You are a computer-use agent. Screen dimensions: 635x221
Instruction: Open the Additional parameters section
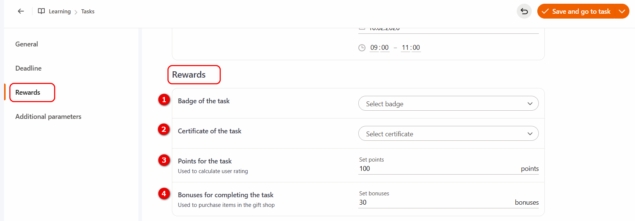48,117
